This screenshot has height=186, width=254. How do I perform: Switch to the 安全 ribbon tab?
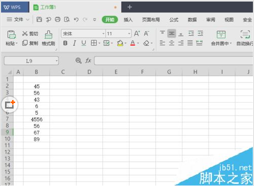[247, 20]
